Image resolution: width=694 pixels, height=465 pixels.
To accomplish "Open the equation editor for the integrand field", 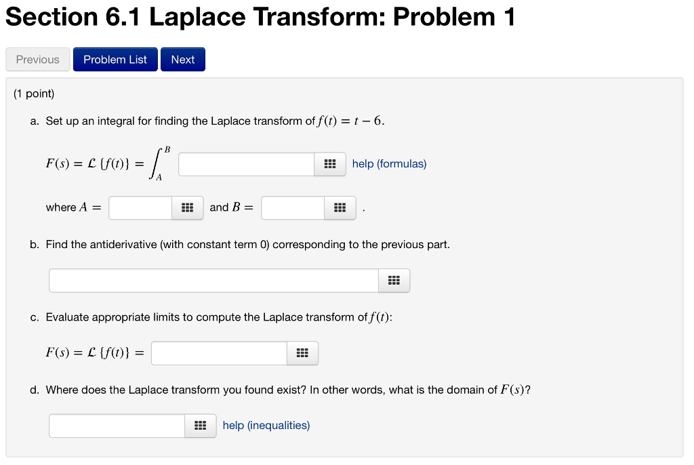I will coord(329,163).
